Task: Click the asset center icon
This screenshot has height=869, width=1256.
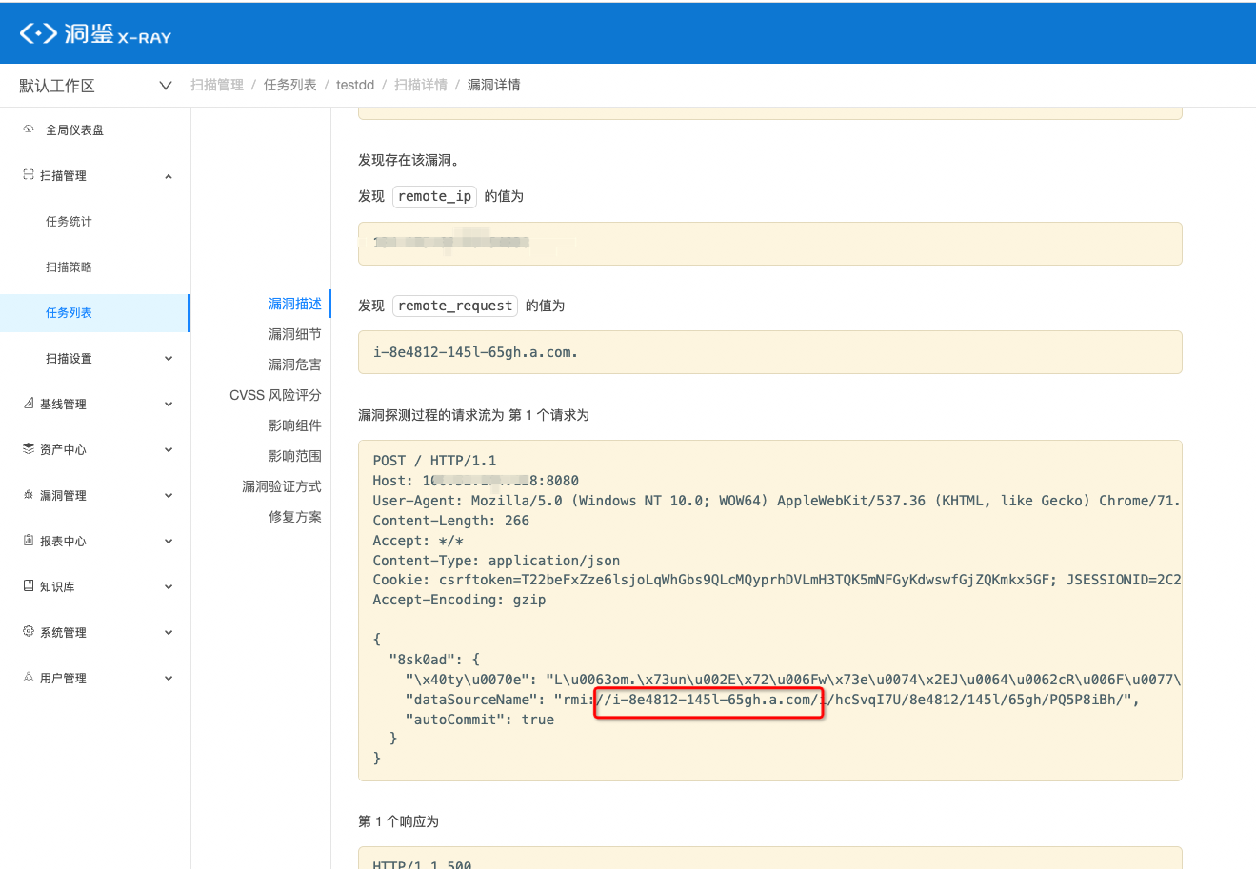Action: (x=29, y=449)
